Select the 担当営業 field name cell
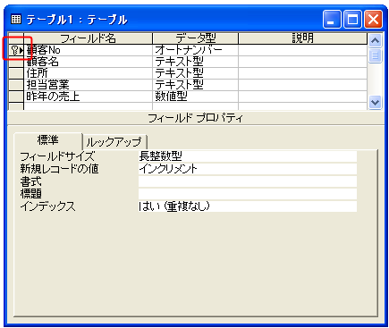 pyautogui.click(x=89, y=85)
